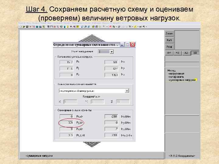Click the nodal loads Mx count field
219x164 pixels.
(111, 62)
